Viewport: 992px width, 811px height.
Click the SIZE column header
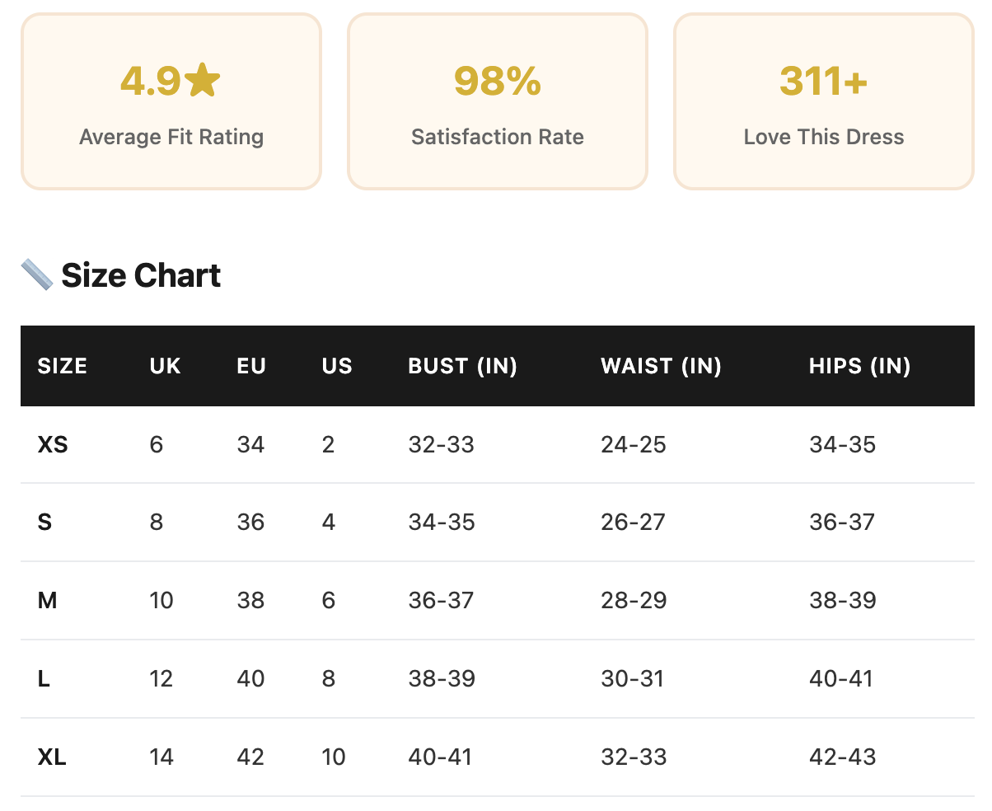[x=63, y=366]
